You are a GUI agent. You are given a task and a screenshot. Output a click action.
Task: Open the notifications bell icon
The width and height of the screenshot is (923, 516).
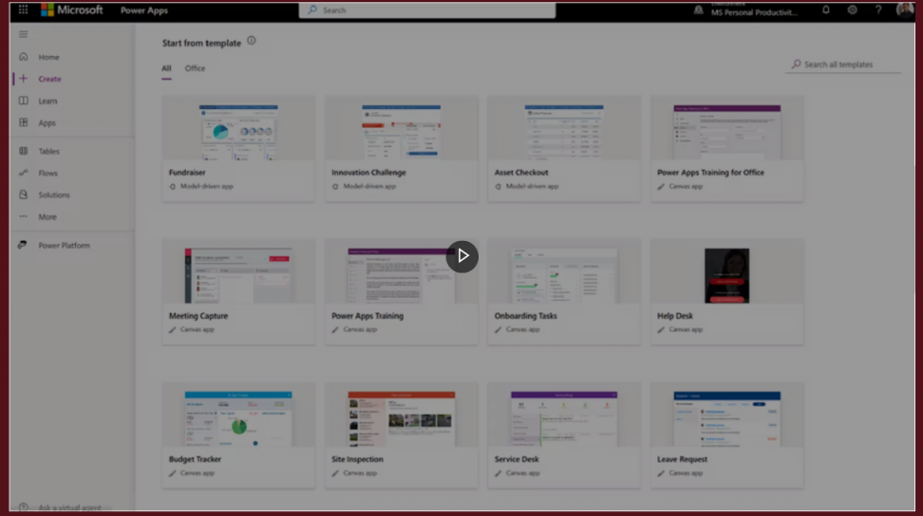point(825,9)
